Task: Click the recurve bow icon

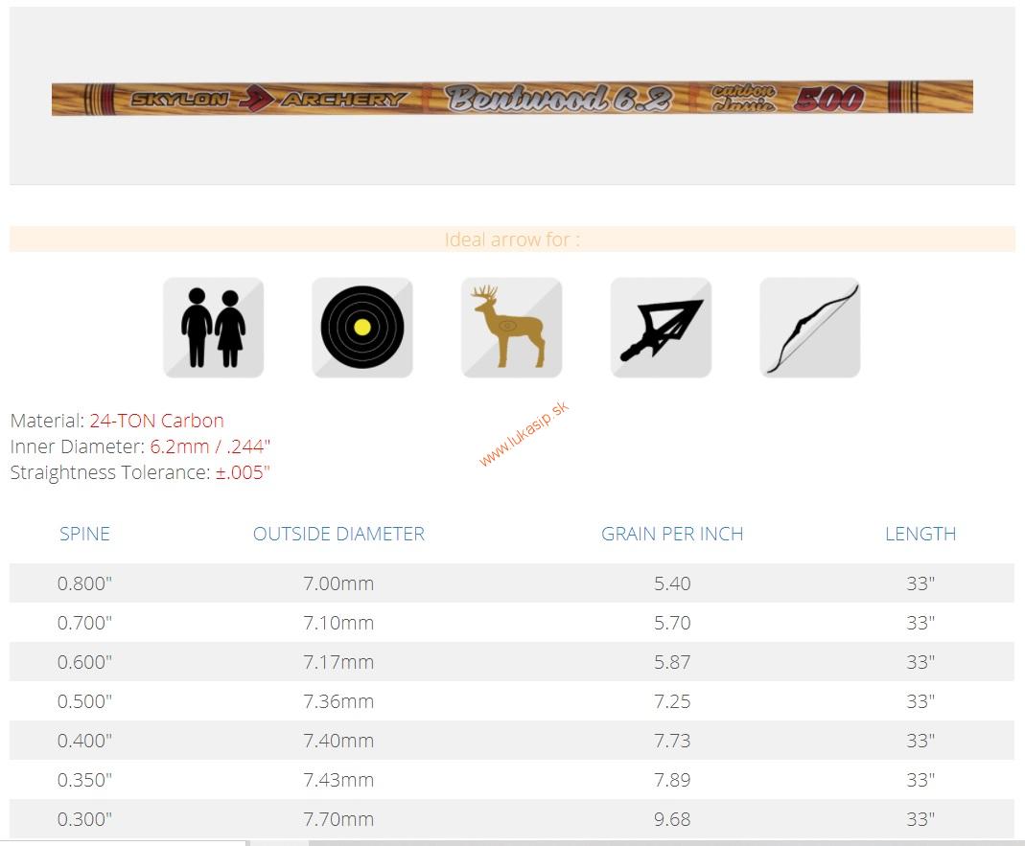Action: [810, 328]
